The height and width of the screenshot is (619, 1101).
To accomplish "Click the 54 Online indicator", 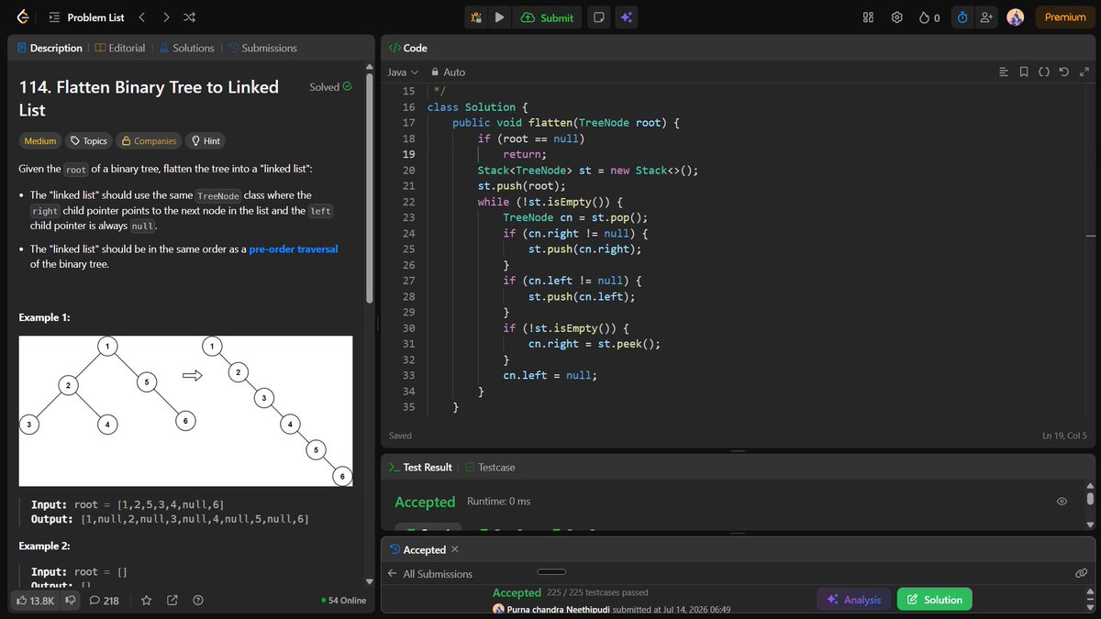I will [344, 601].
